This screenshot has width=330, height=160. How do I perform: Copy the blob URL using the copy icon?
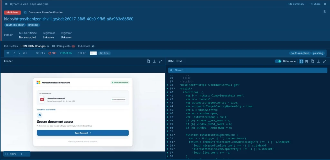pyautogui.click(x=325, y=11)
